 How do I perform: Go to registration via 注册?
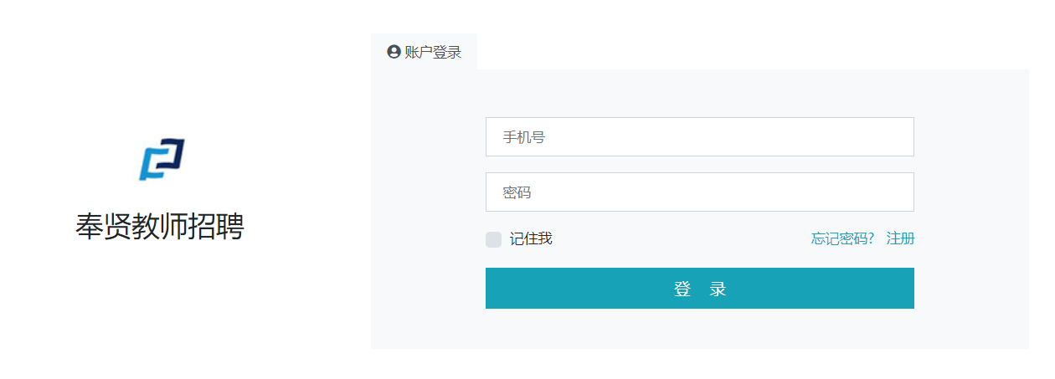tap(900, 239)
